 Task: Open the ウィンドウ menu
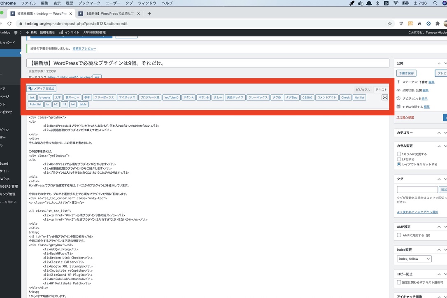click(147, 3)
